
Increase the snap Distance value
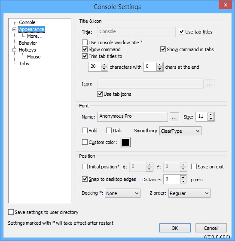[183, 177]
